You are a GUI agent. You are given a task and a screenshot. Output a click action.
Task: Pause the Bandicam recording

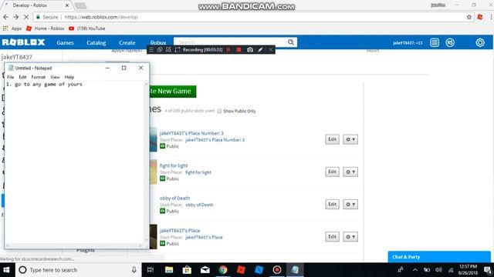[228, 49]
